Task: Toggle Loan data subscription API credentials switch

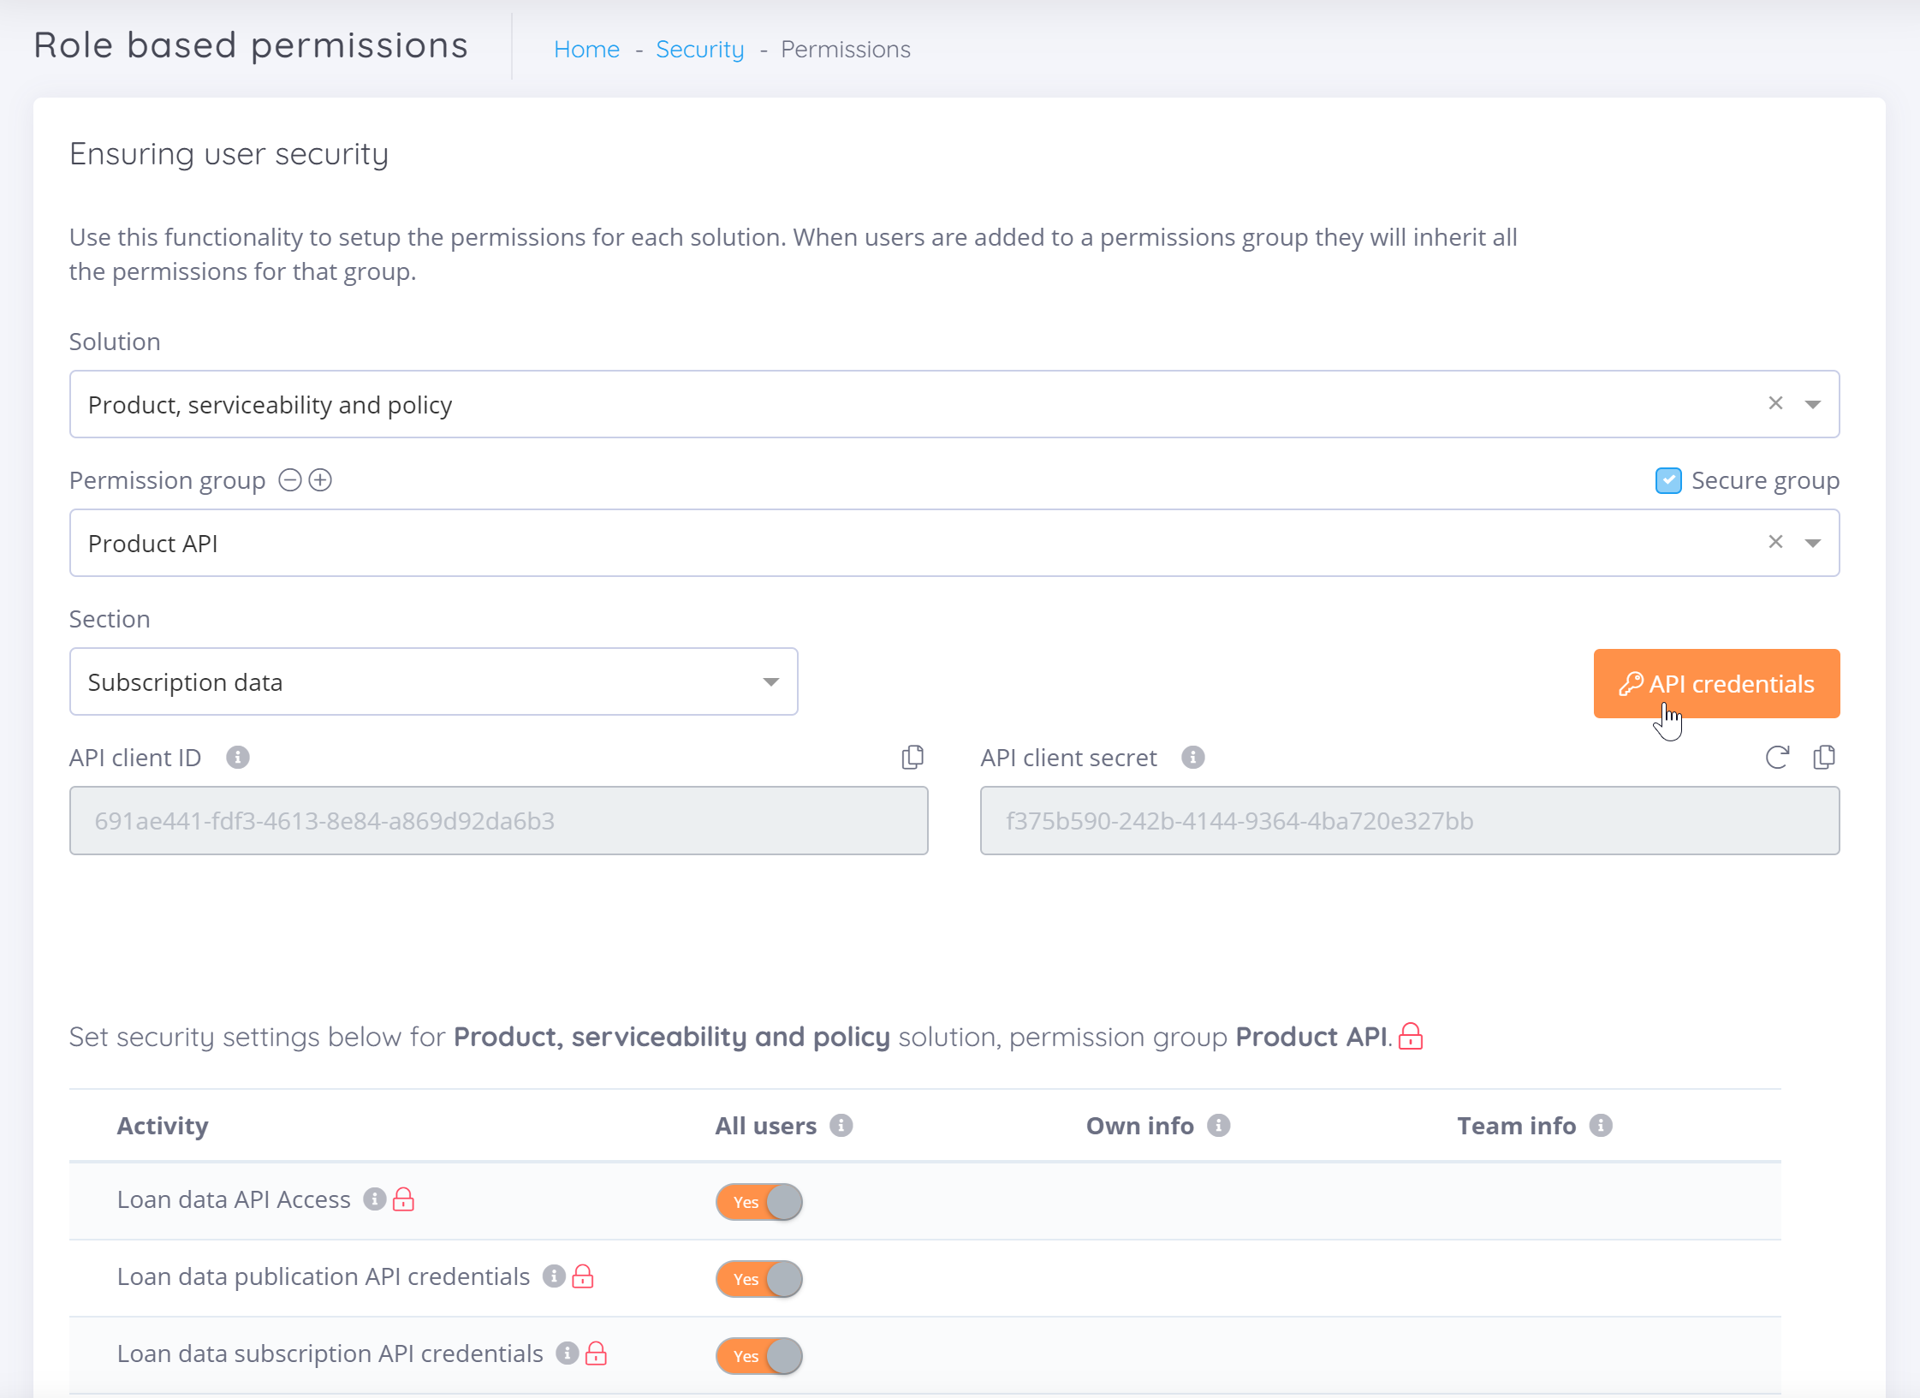Action: (759, 1356)
